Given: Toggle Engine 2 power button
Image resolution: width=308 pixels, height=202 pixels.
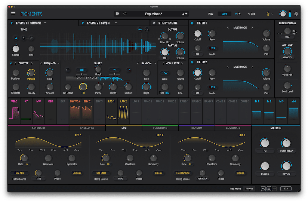Looking at the screenshot, I should pos(83,23).
